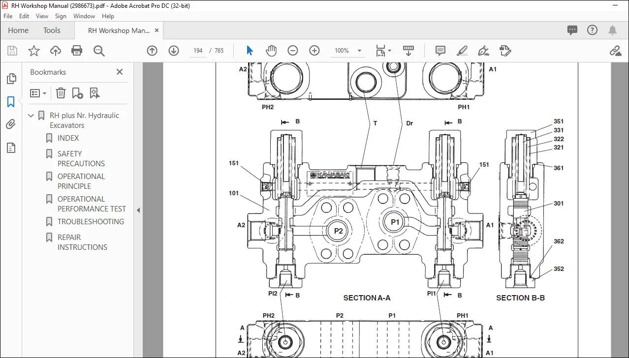This screenshot has width=629, height=358.
Task: Click the upload to cloud icon
Action: 56,51
